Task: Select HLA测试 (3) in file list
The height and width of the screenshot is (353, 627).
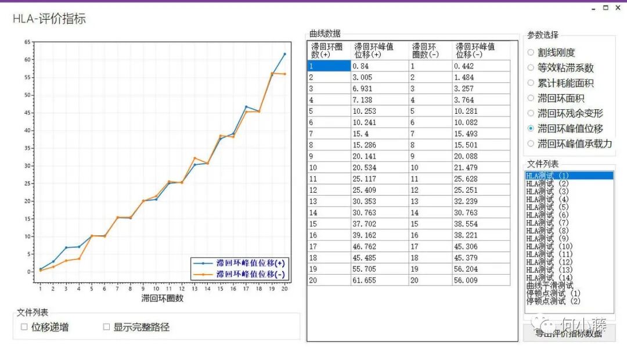Action: (569, 191)
